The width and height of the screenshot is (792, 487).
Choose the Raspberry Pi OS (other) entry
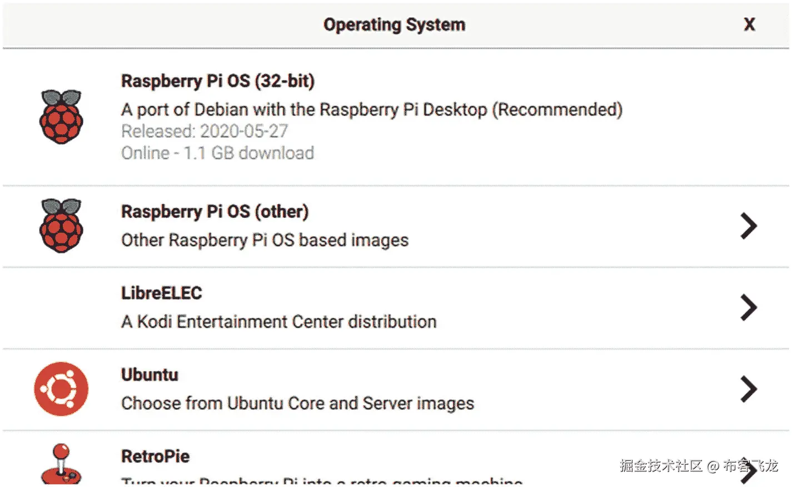215,212
